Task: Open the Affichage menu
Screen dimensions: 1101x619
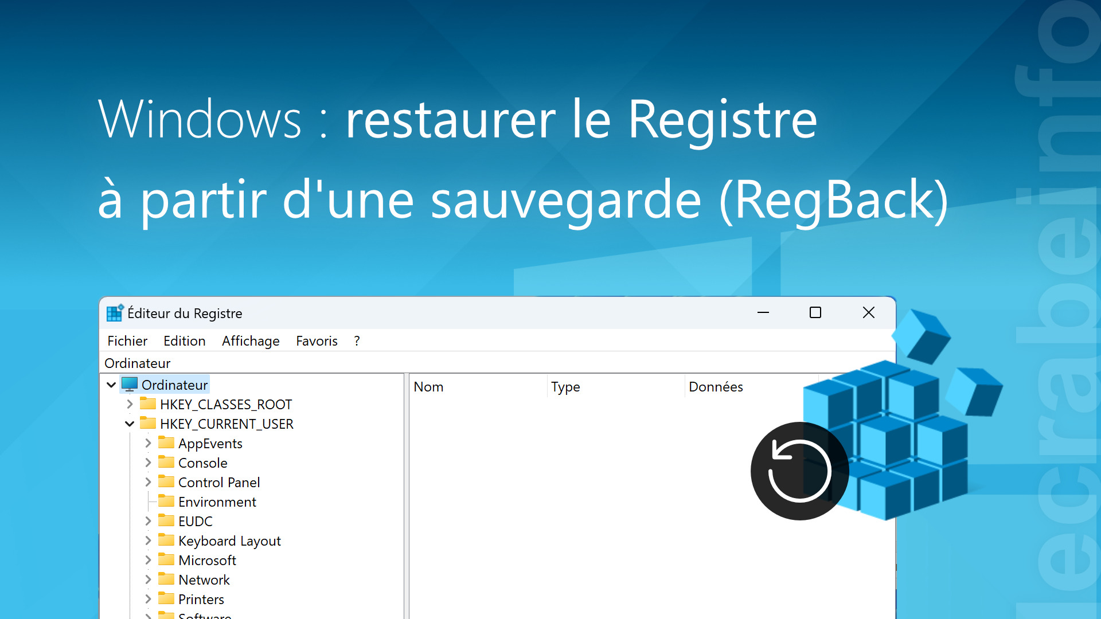Action: pos(251,341)
